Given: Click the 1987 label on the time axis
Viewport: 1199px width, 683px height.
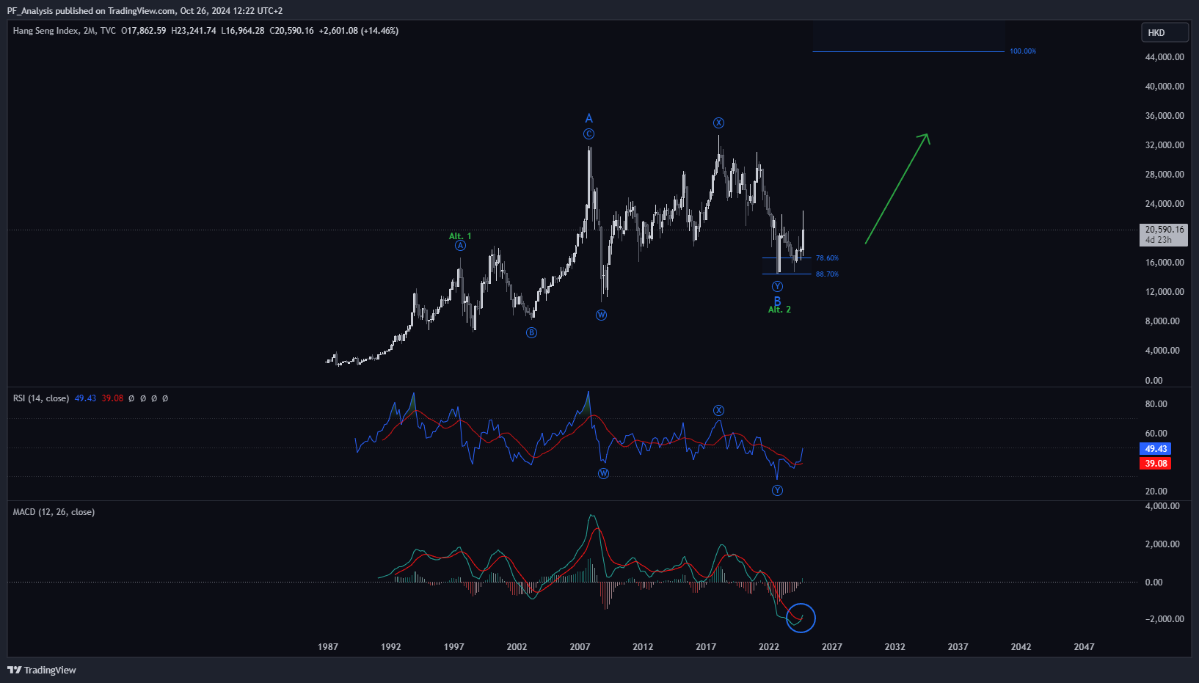Looking at the screenshot, I should (328, 647).
